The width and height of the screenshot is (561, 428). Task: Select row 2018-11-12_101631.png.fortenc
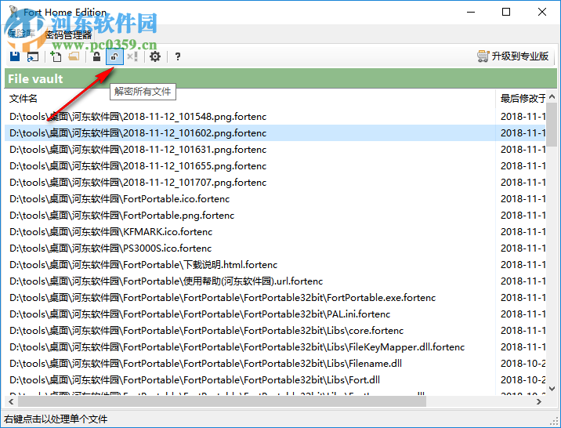[x=275, y=150]
